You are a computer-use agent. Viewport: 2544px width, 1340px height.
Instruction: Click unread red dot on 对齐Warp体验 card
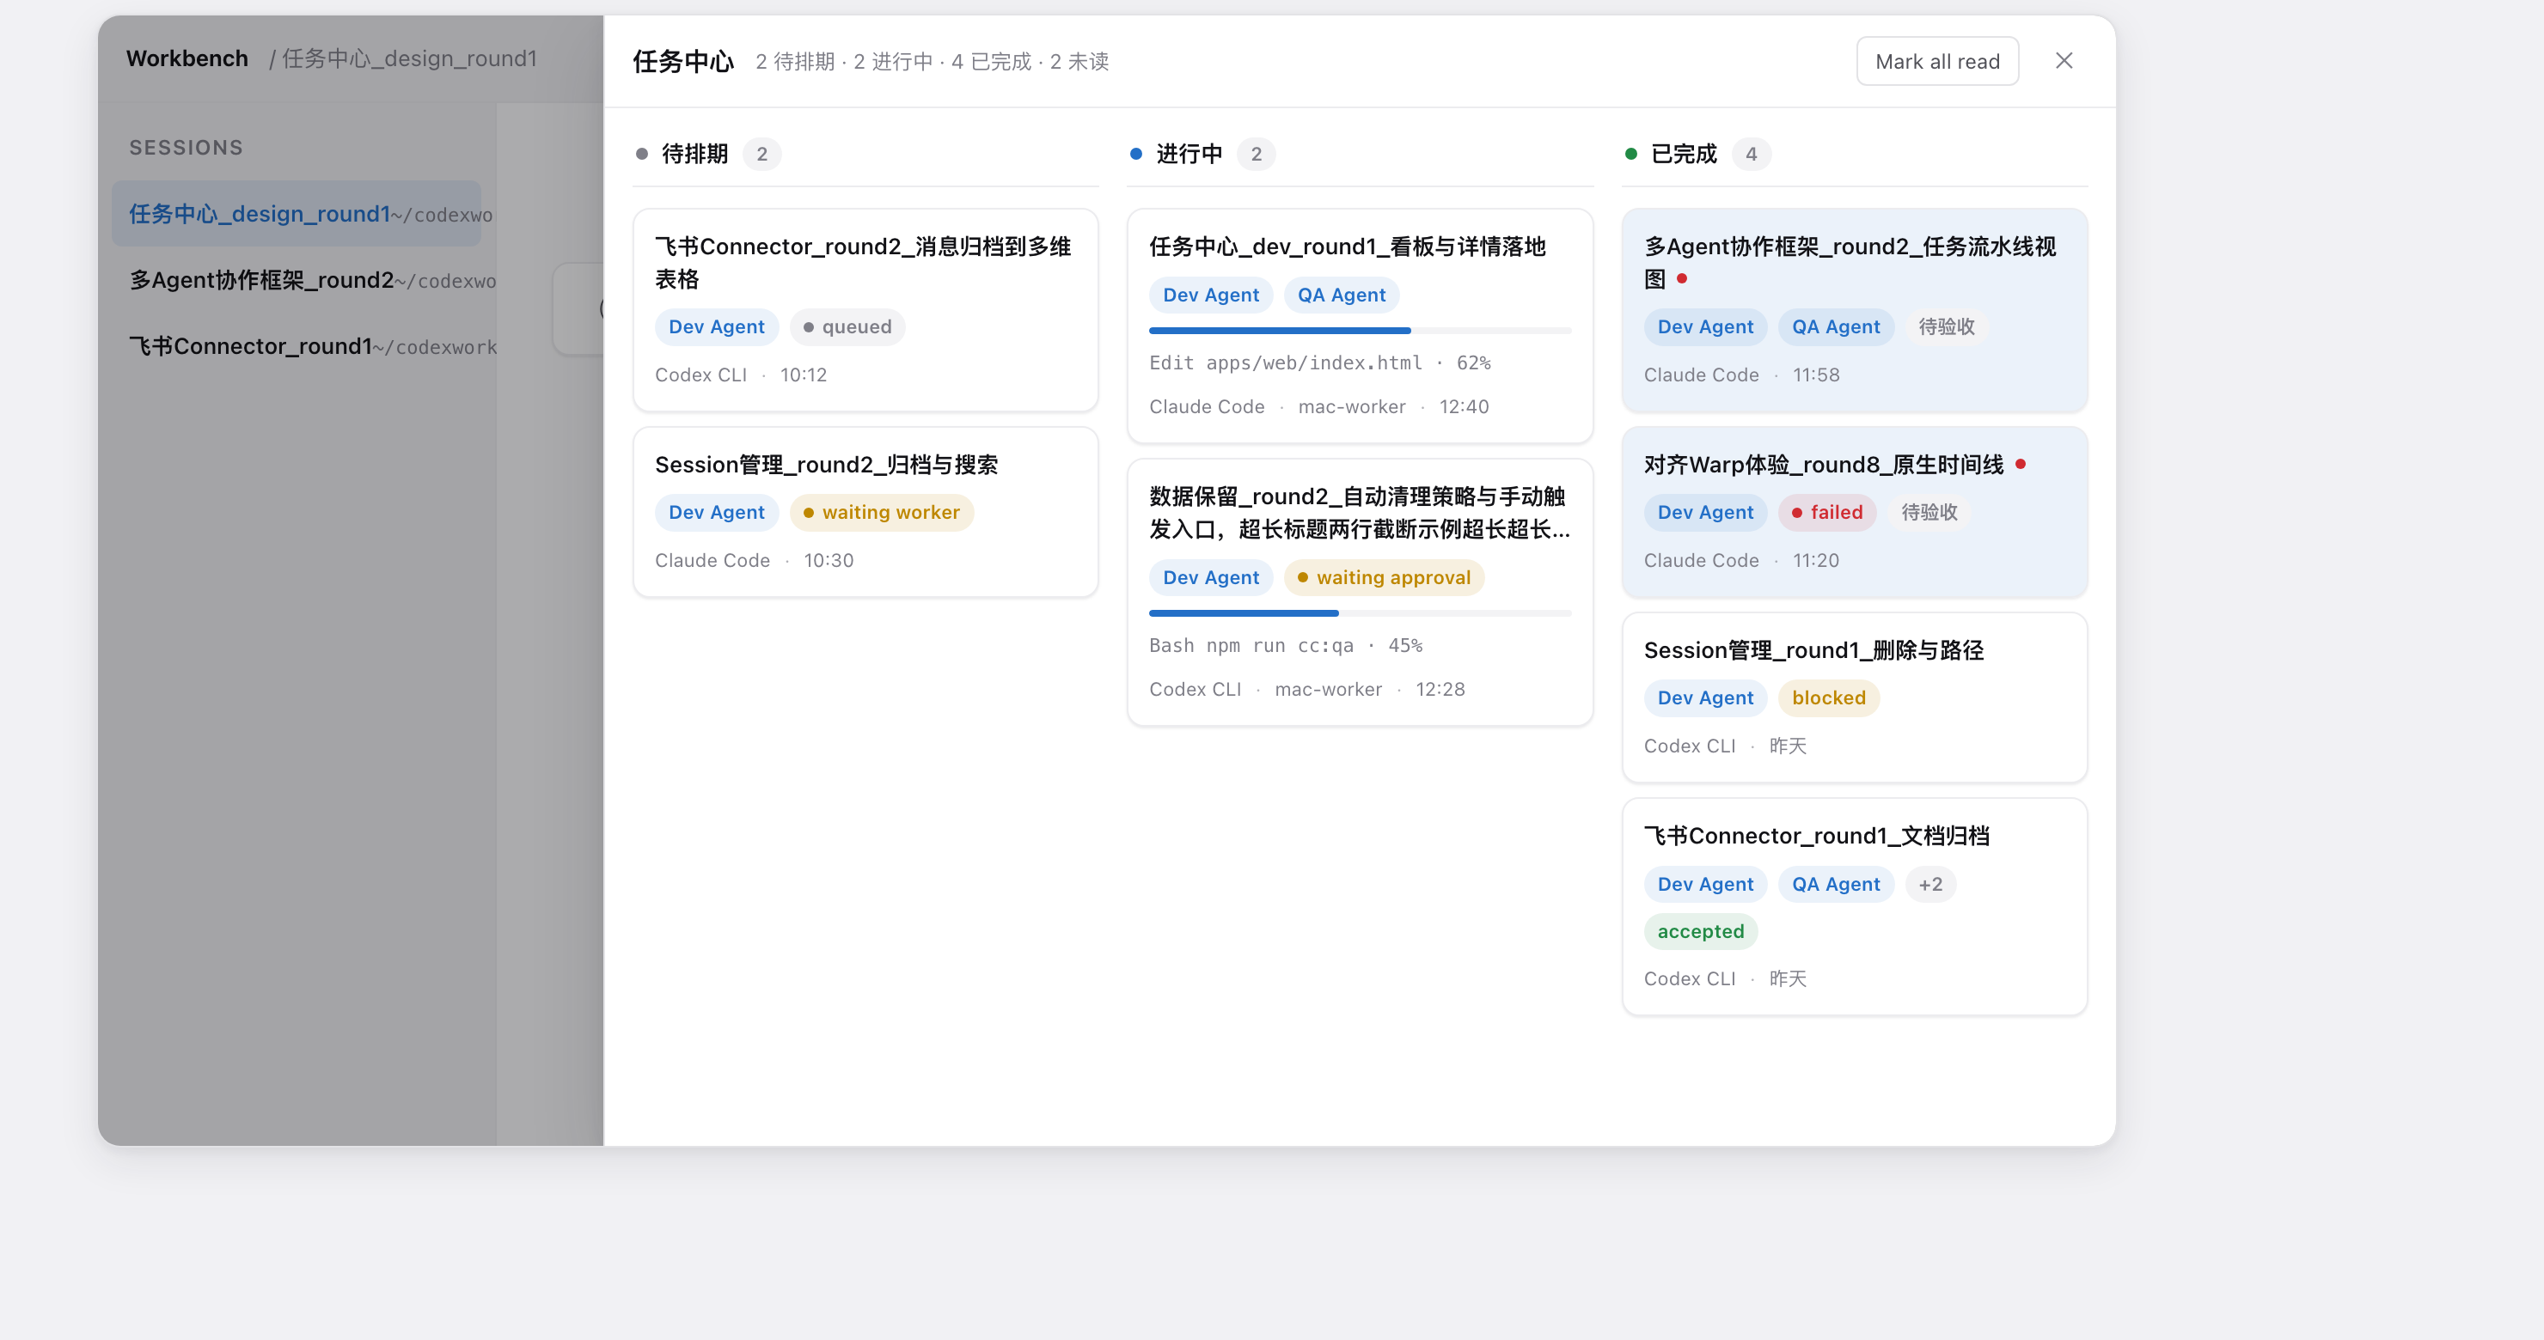(2020, 464)
